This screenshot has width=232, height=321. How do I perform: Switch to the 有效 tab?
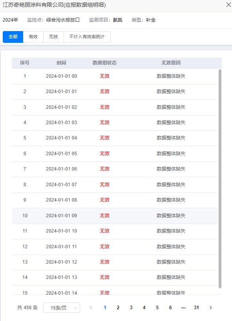(x=33, y=37)
